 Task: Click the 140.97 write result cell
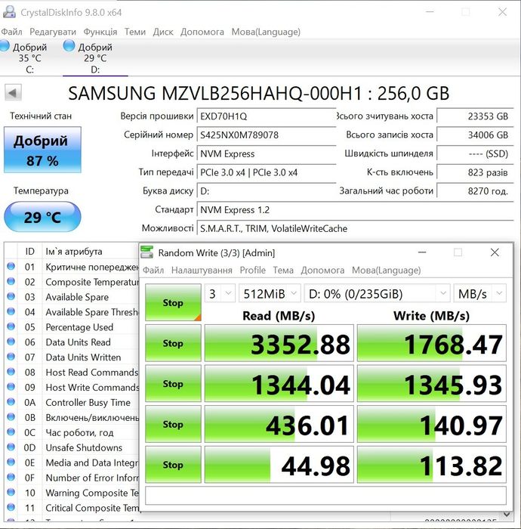pos(432,424)
